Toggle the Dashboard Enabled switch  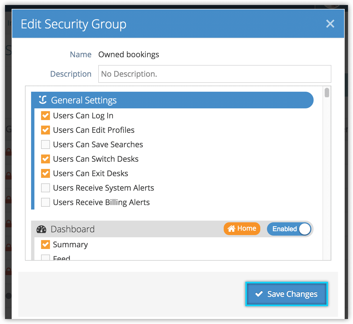pyautogui.click(x=289, y=229)
